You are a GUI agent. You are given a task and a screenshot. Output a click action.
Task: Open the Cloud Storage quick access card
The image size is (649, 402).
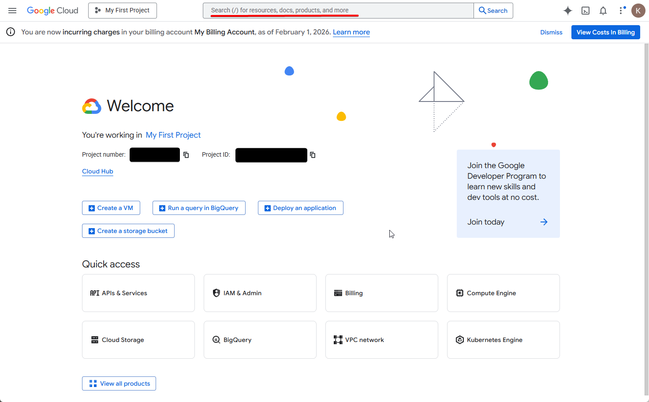click(x=138, y=340)
